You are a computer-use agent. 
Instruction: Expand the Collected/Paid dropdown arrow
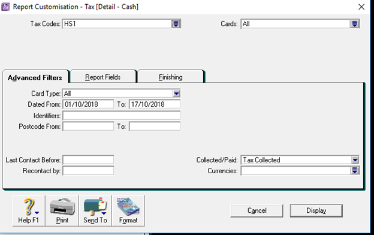[355, 160]
